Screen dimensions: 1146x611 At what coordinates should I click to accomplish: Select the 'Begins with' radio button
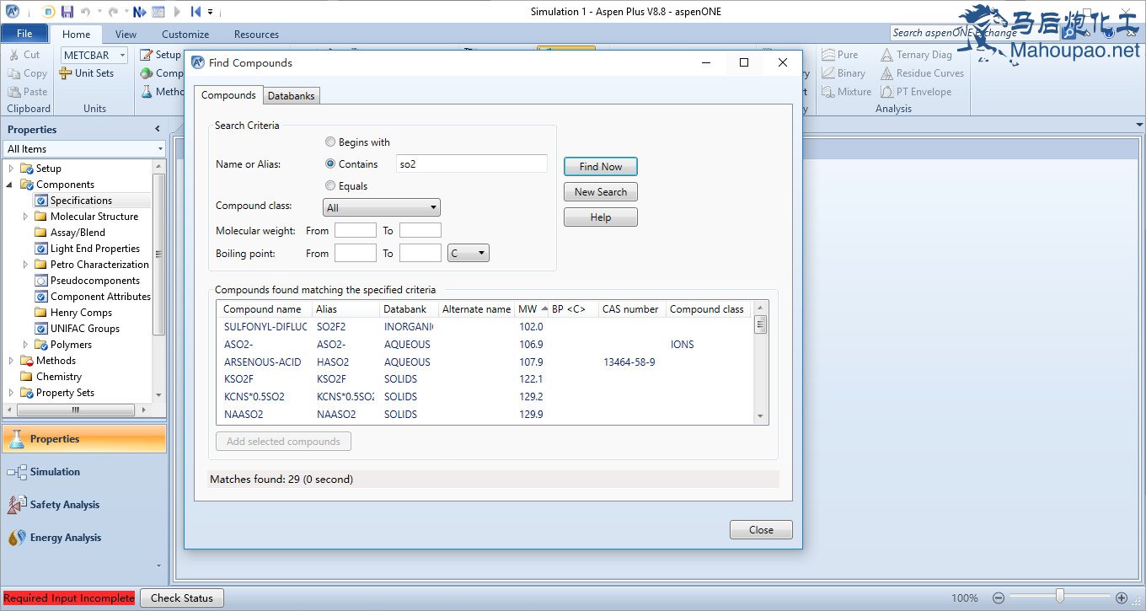330,142
